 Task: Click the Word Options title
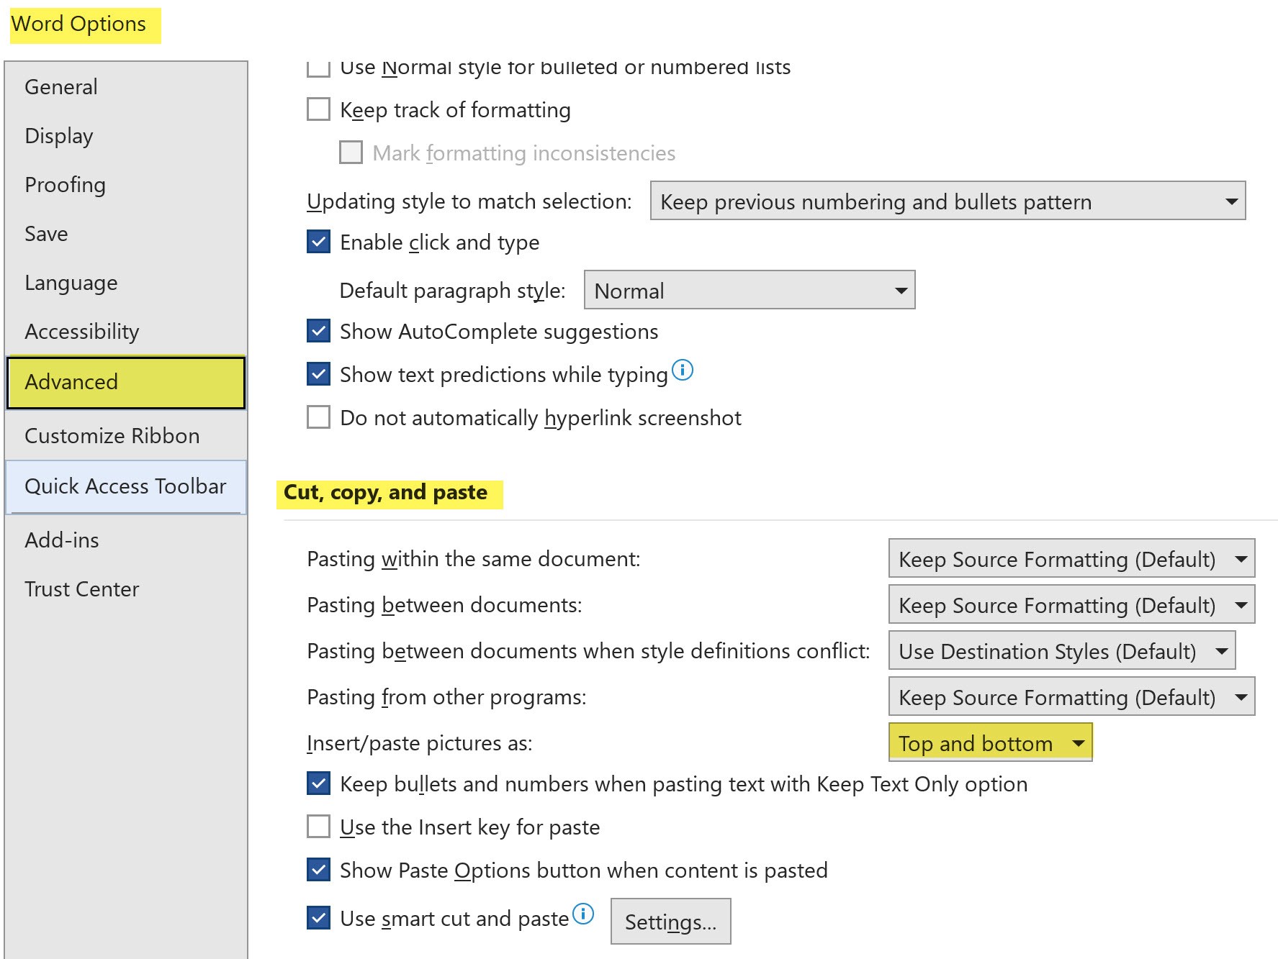pos(78,24)
